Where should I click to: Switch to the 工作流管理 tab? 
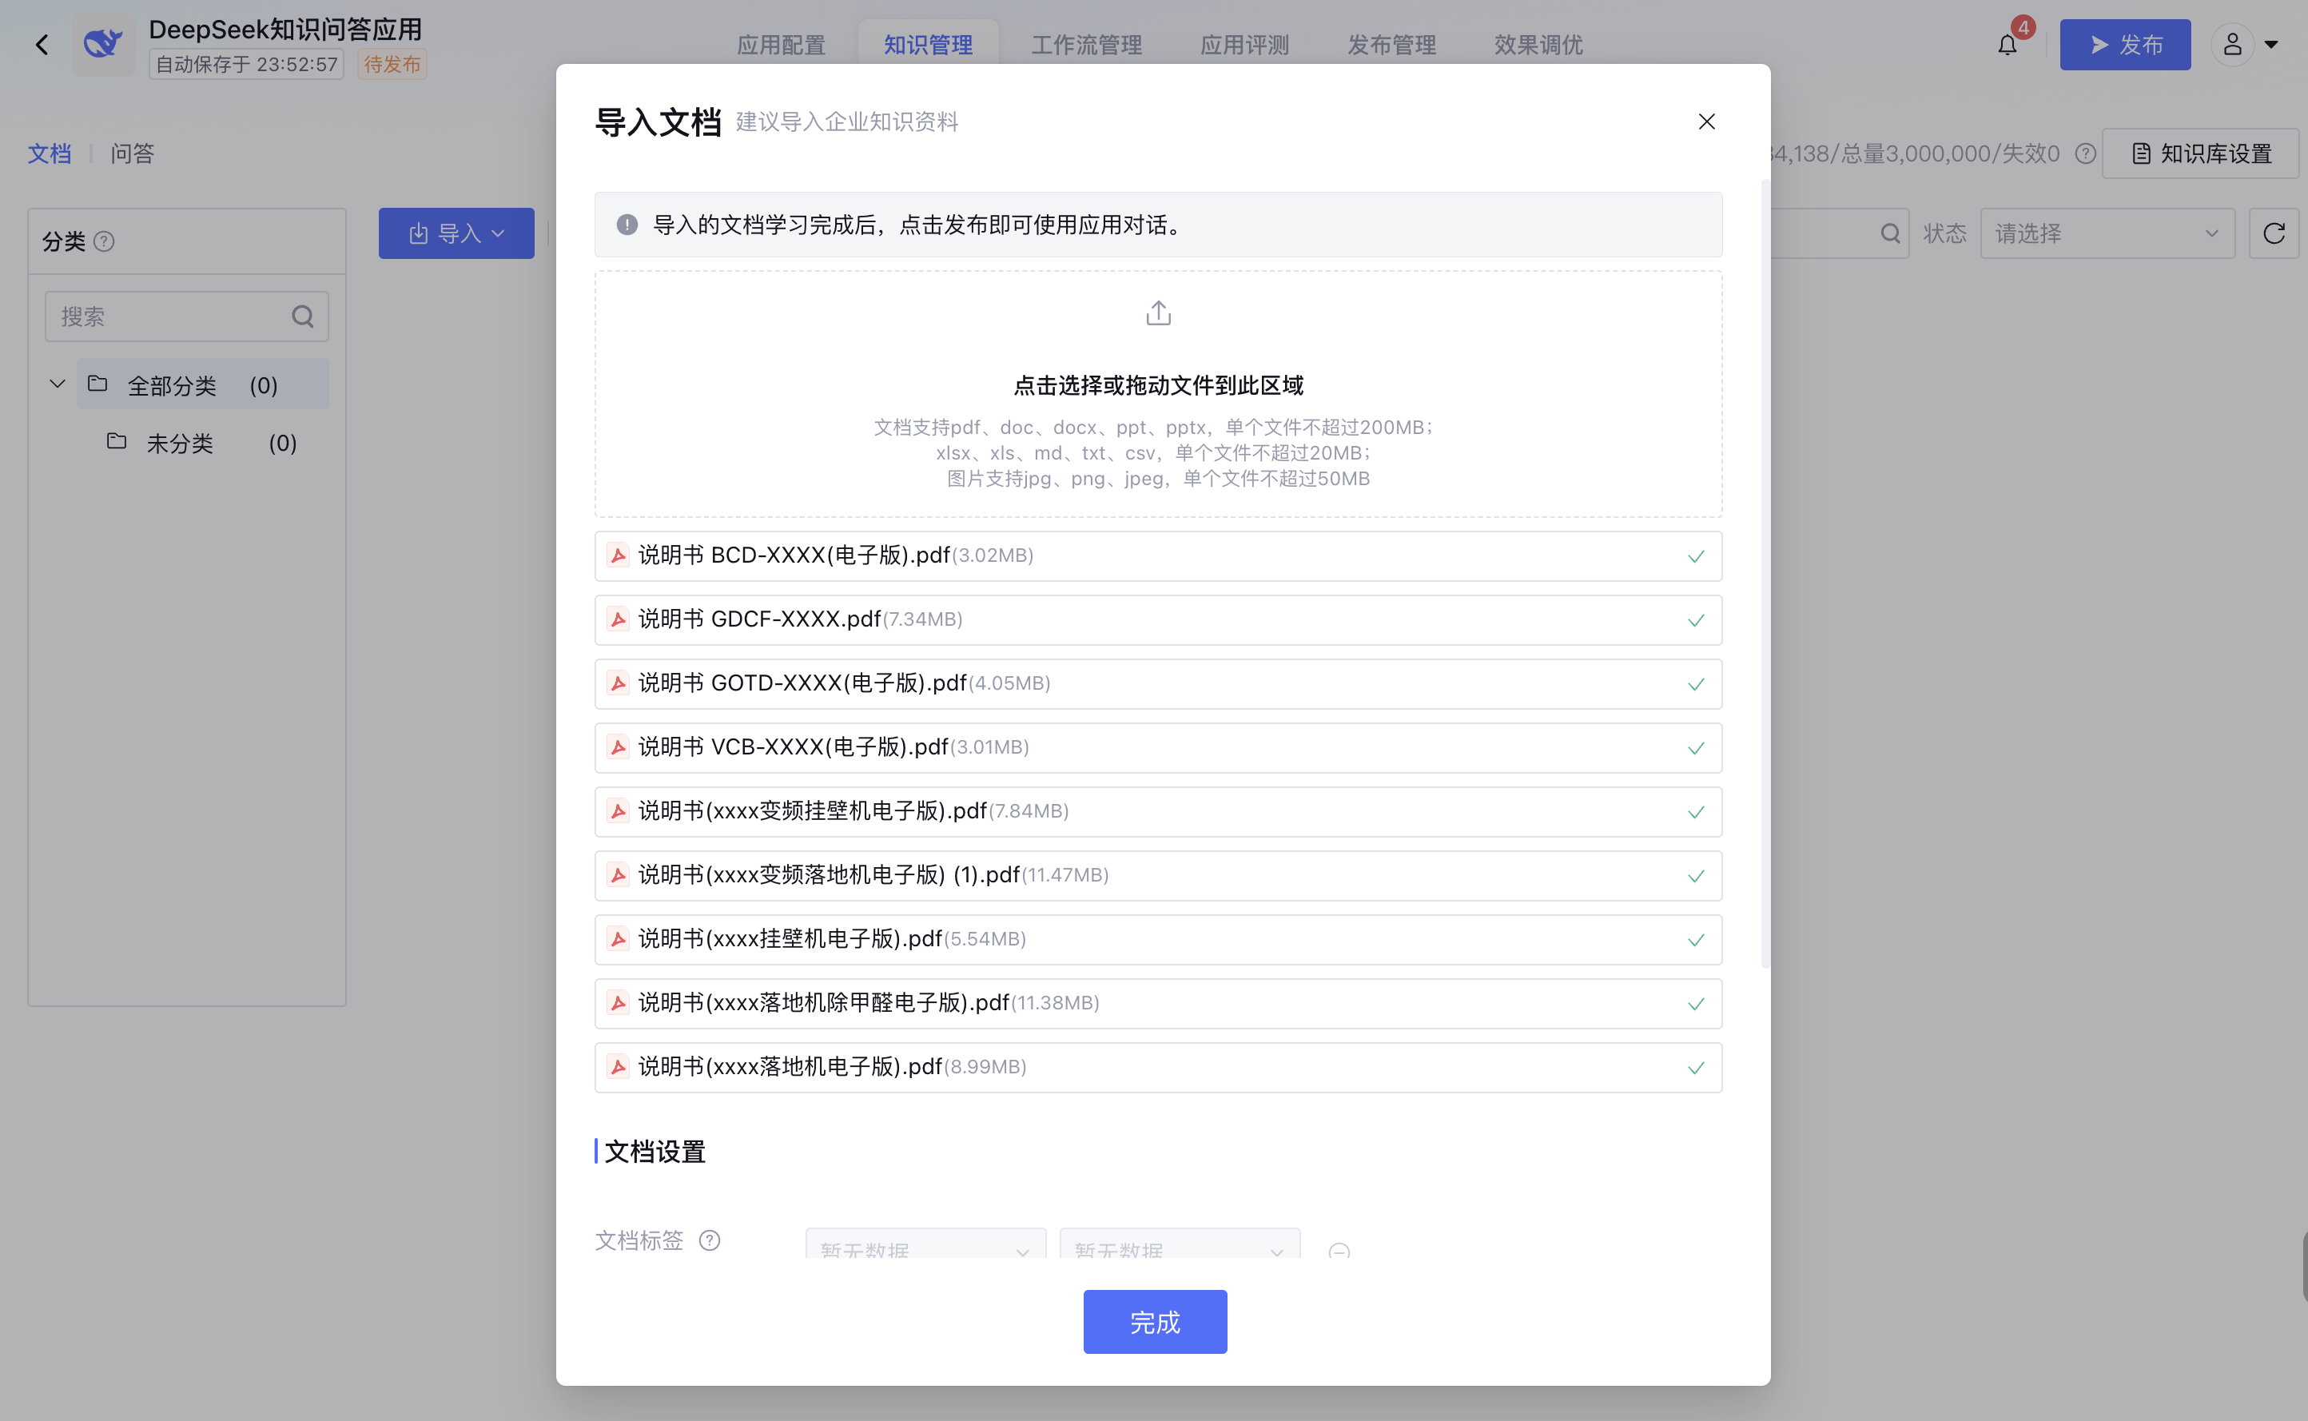[x=1086, y=44]
